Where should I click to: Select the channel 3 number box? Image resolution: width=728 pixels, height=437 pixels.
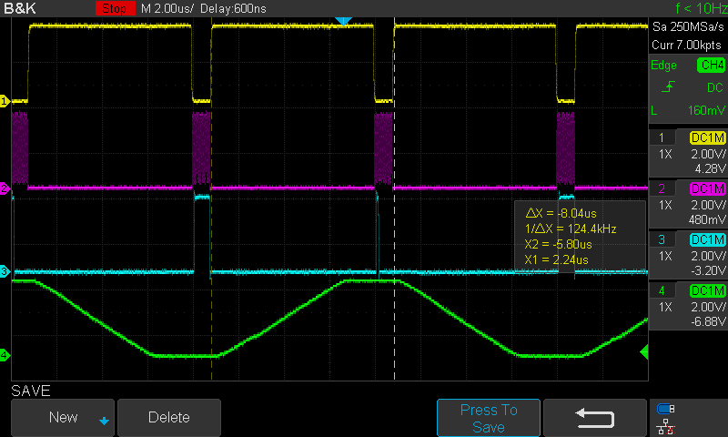(x=662, y=240)
